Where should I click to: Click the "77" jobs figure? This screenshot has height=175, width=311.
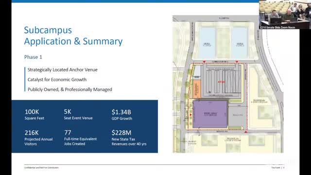pyautogui.click(x=68, y=132)
